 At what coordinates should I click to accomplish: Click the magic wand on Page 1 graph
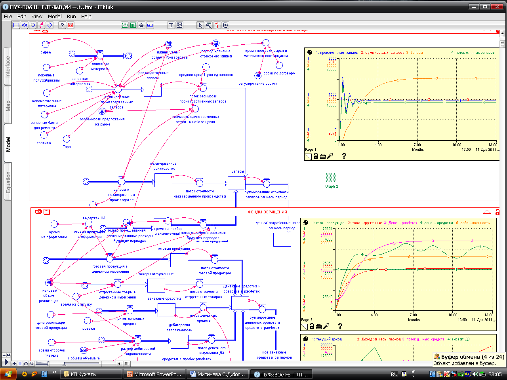330,156
